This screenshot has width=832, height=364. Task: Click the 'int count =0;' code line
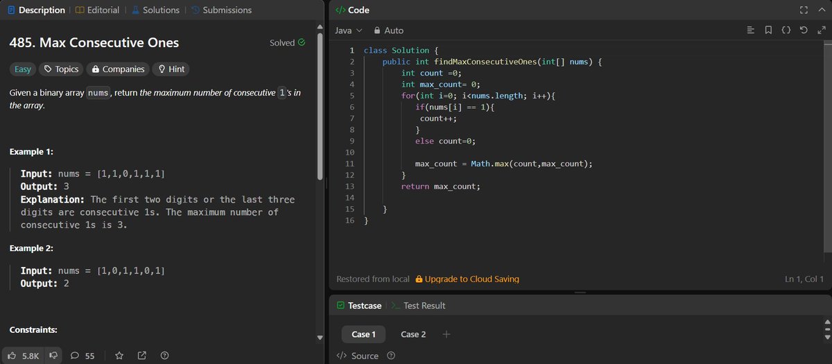point(431,73)
